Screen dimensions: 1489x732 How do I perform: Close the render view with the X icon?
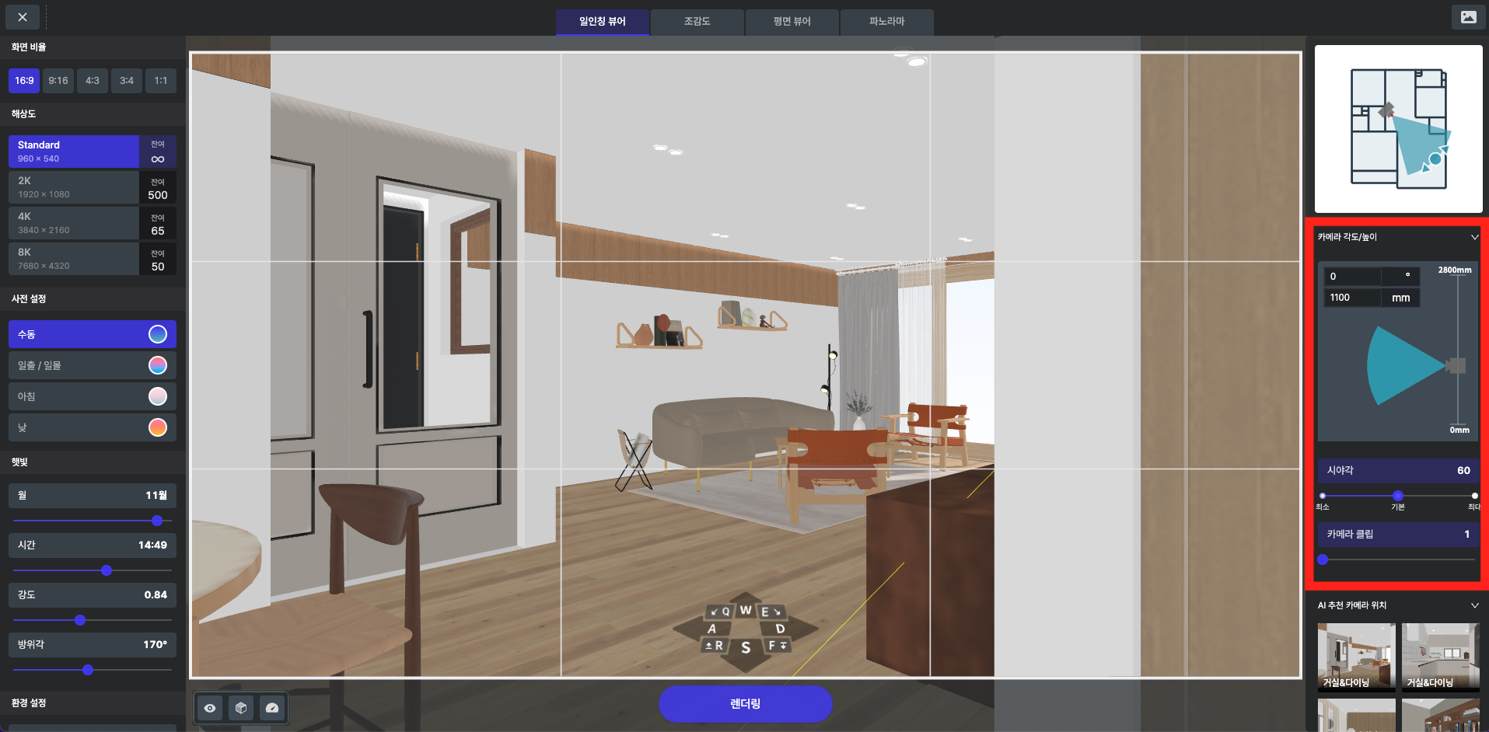[x=23, y=17]
